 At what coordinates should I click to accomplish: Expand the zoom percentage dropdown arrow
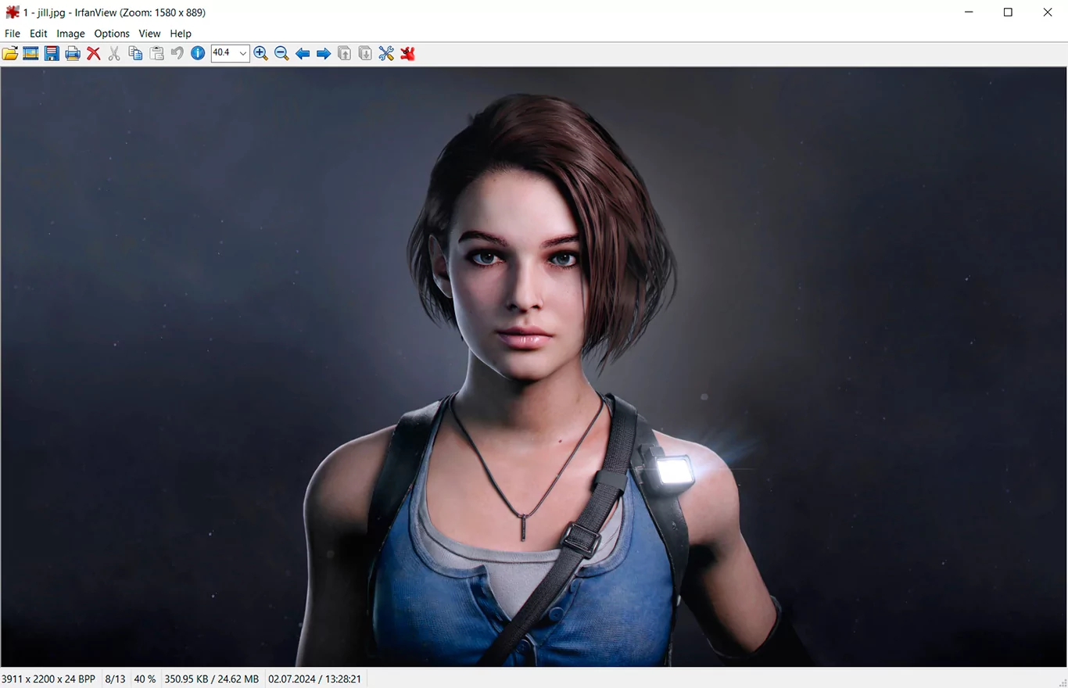tap(243, 53)
